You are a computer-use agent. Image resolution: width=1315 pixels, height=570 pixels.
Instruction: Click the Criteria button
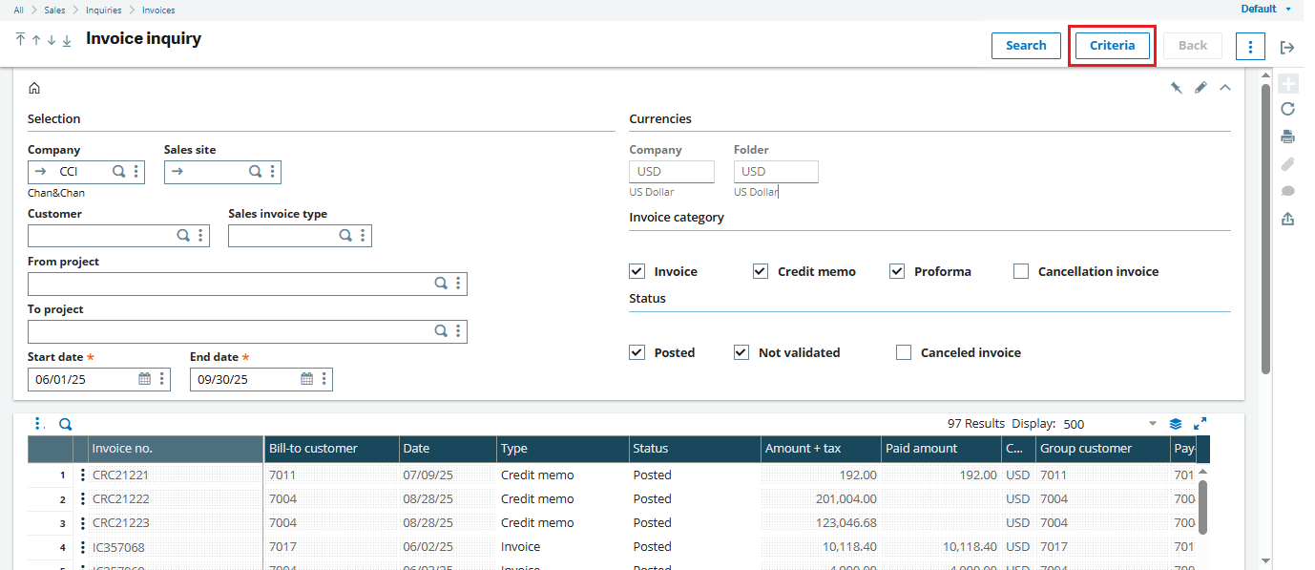click(x=1112, y=45)
